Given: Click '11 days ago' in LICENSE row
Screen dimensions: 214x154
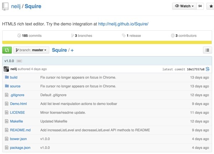Looking at the screenshot, I should (200, 113).
